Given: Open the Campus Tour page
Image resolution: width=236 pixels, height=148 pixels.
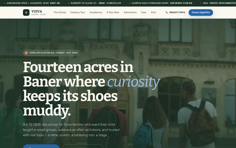Looking at the screenshot, I should [x=78, y=12].
